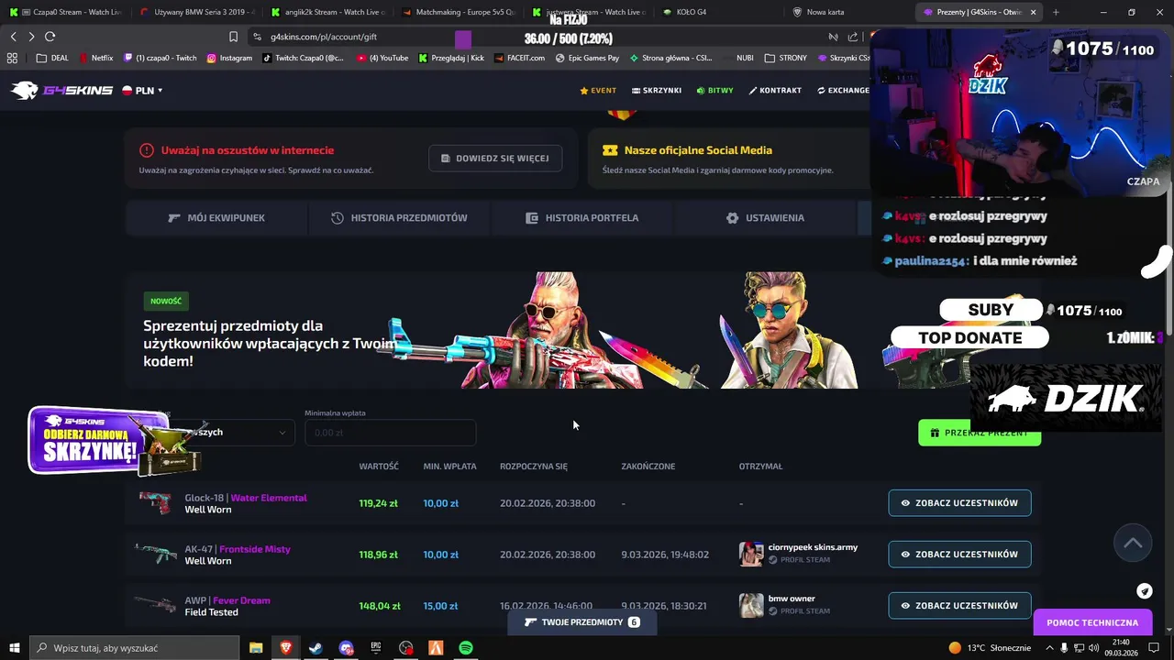Open the STRONY bookmark folder
Viewport: 1174px width, 660px height.
(785, 58)
